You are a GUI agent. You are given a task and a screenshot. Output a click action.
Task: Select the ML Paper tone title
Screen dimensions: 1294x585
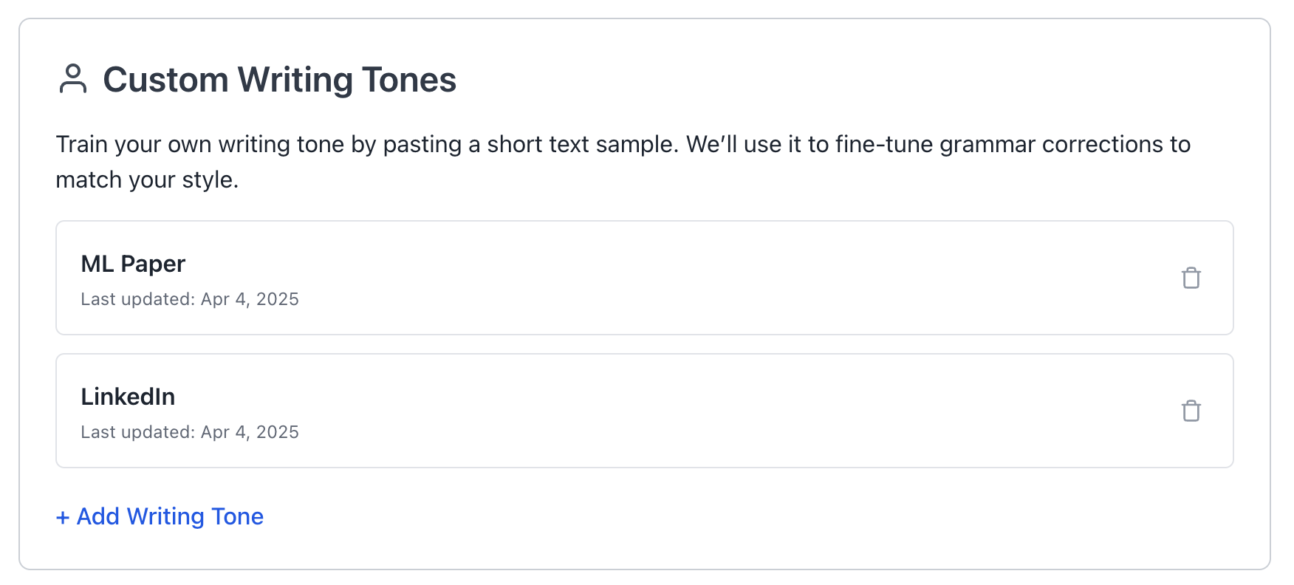[133, 264]
